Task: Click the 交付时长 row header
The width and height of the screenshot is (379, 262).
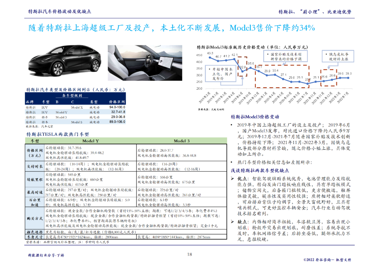Action: pos(35,166)
